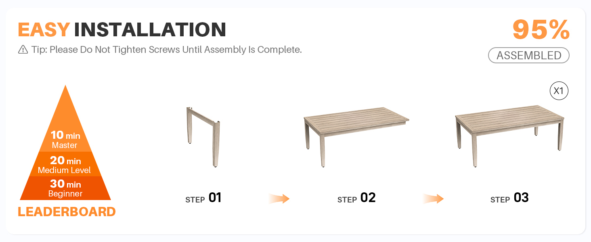Viewport: 591px width, 242px height.
Task: Click the warning triangle icon beside the tip
Action: tap(23, 50)
